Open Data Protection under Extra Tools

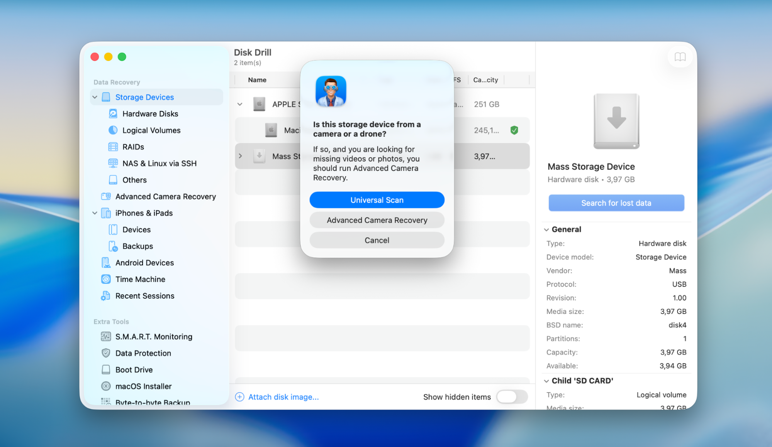(143, 353)
